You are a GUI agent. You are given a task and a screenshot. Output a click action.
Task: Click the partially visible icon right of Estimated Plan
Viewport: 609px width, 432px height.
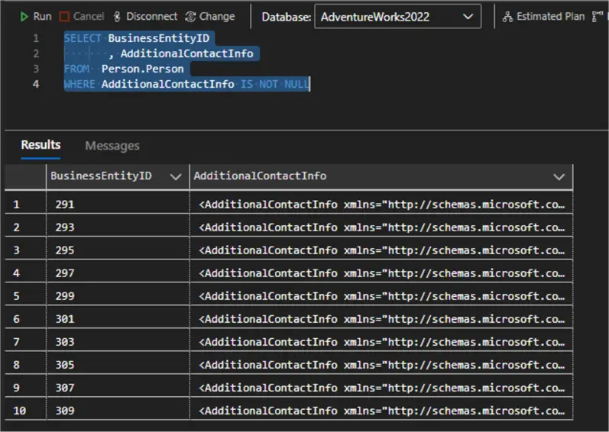coord(598,16)
